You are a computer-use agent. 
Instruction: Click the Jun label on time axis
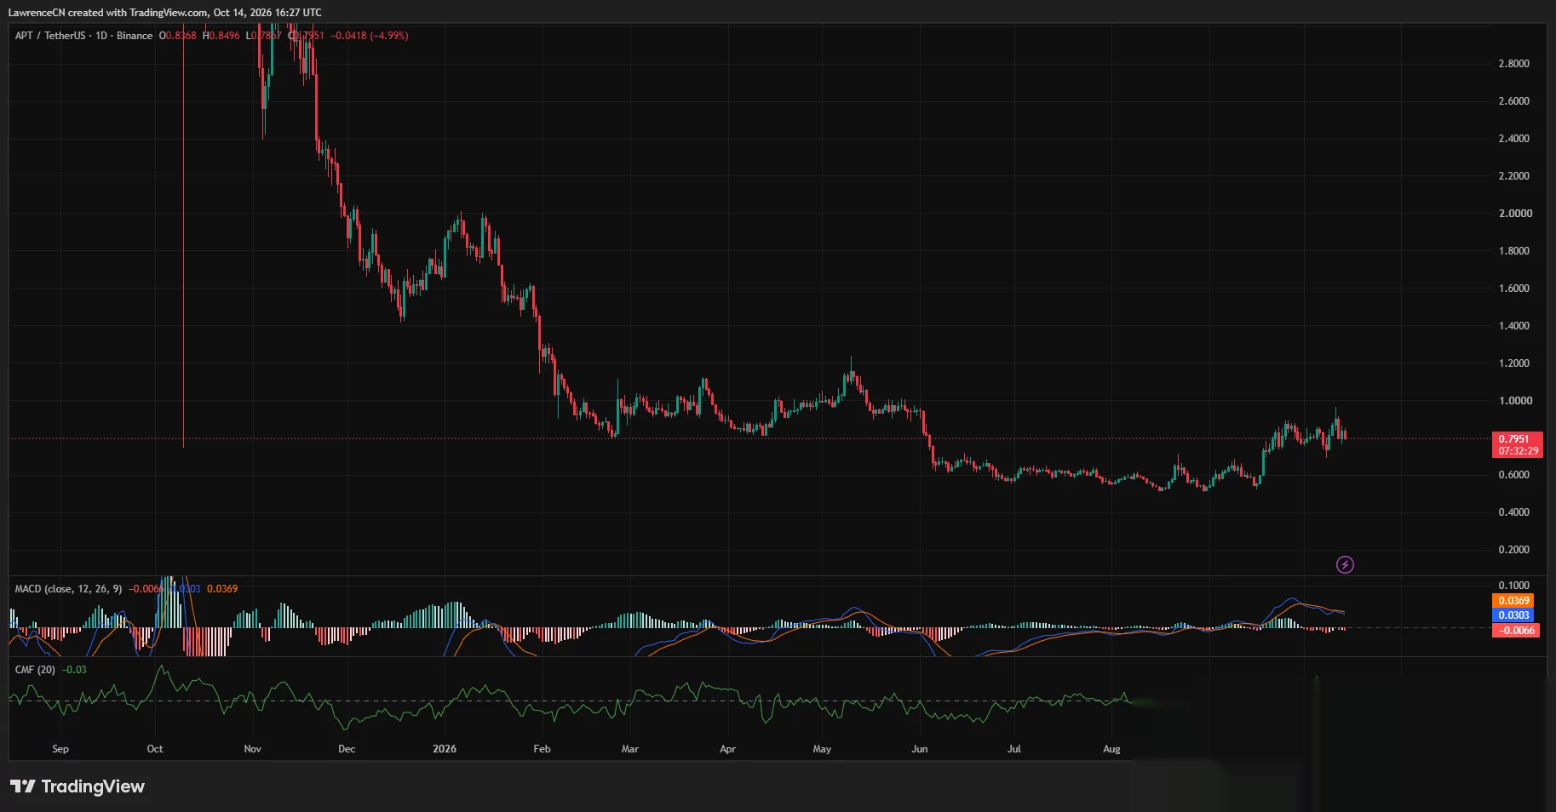tap(920, 749)
